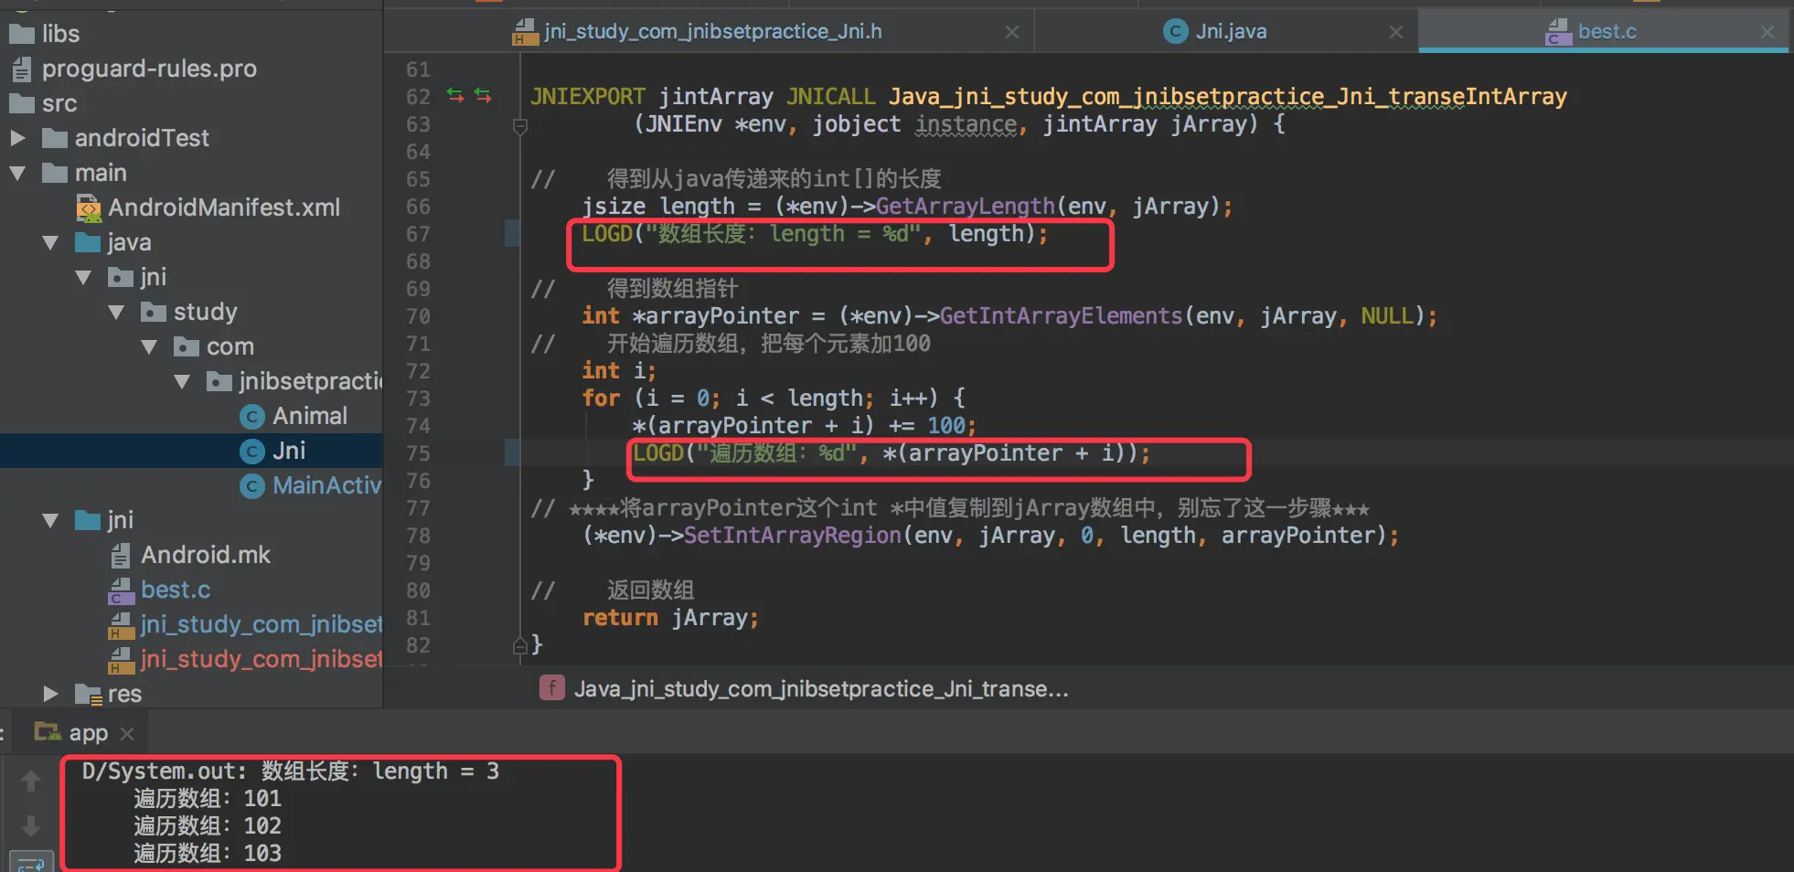Select the Jni class in tree
Image resolution: width=1794 pixels, height=872 pixels.
click(x=289, y=451)
